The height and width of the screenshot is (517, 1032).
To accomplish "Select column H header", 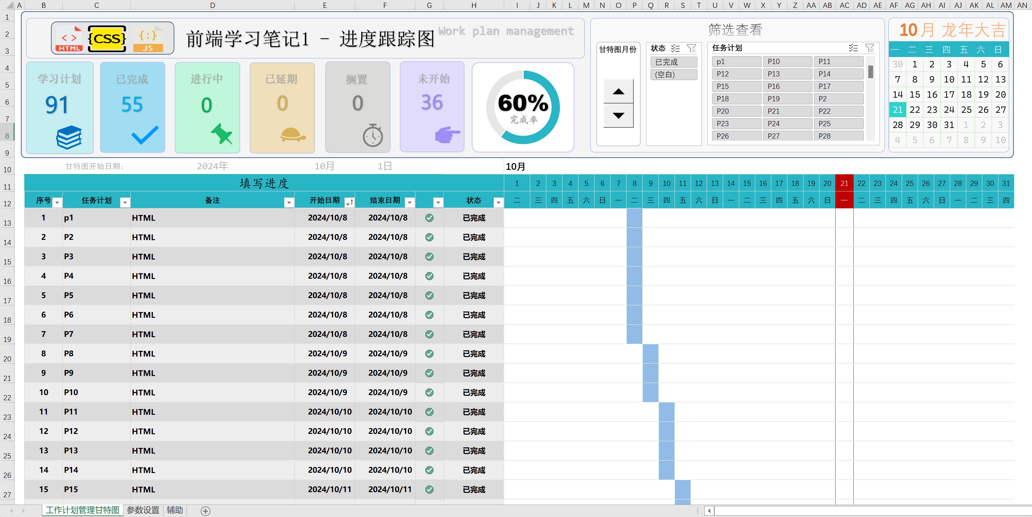I will [x=474, y=5].
